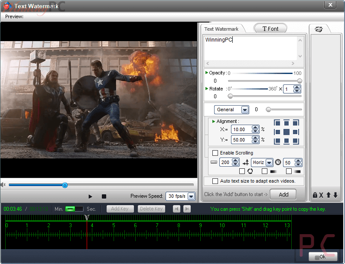Enable Scrolling checkbox

point(215,153)
